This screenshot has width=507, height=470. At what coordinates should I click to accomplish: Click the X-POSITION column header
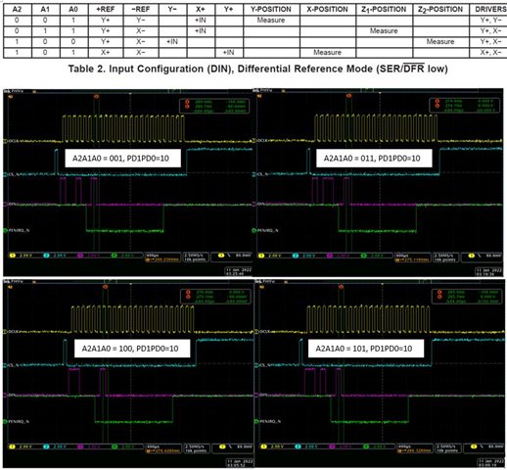(x=327, y=10)
